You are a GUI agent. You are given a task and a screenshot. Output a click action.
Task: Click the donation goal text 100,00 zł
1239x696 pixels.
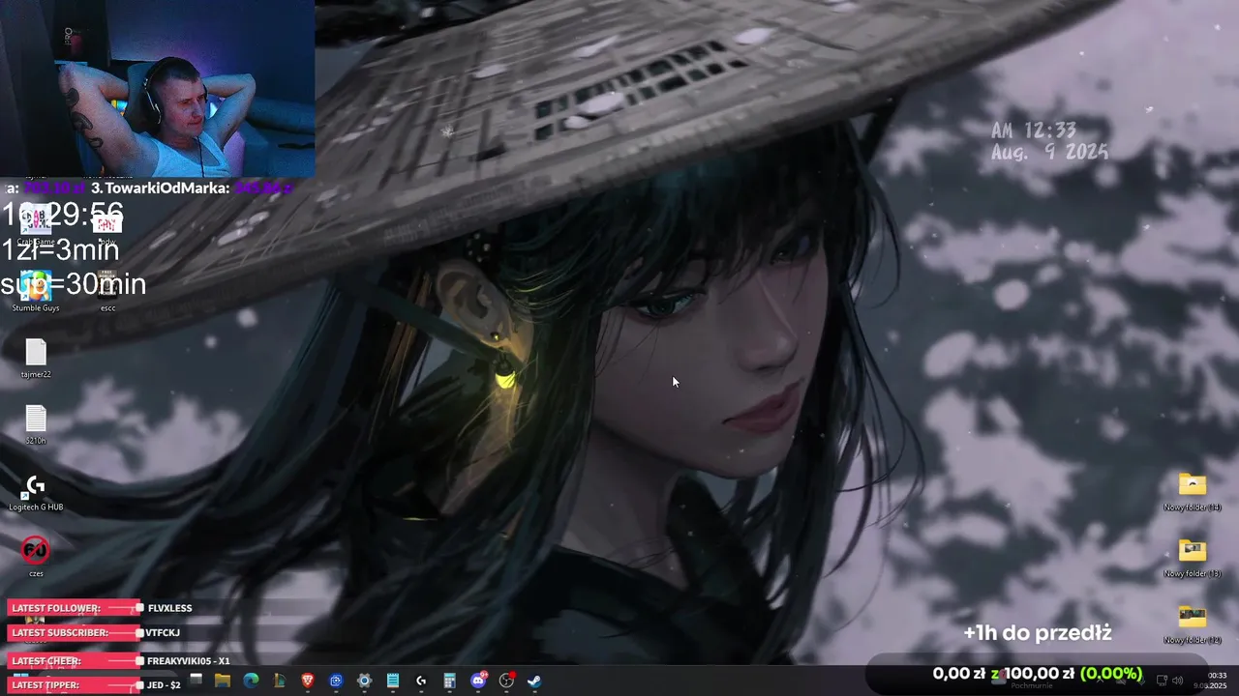(x=1039, y=673)
